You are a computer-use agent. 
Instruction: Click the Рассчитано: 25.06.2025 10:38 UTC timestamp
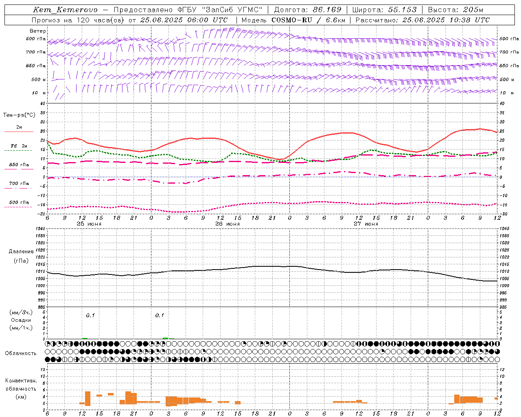pyautogui.click(x=422, y=20)
